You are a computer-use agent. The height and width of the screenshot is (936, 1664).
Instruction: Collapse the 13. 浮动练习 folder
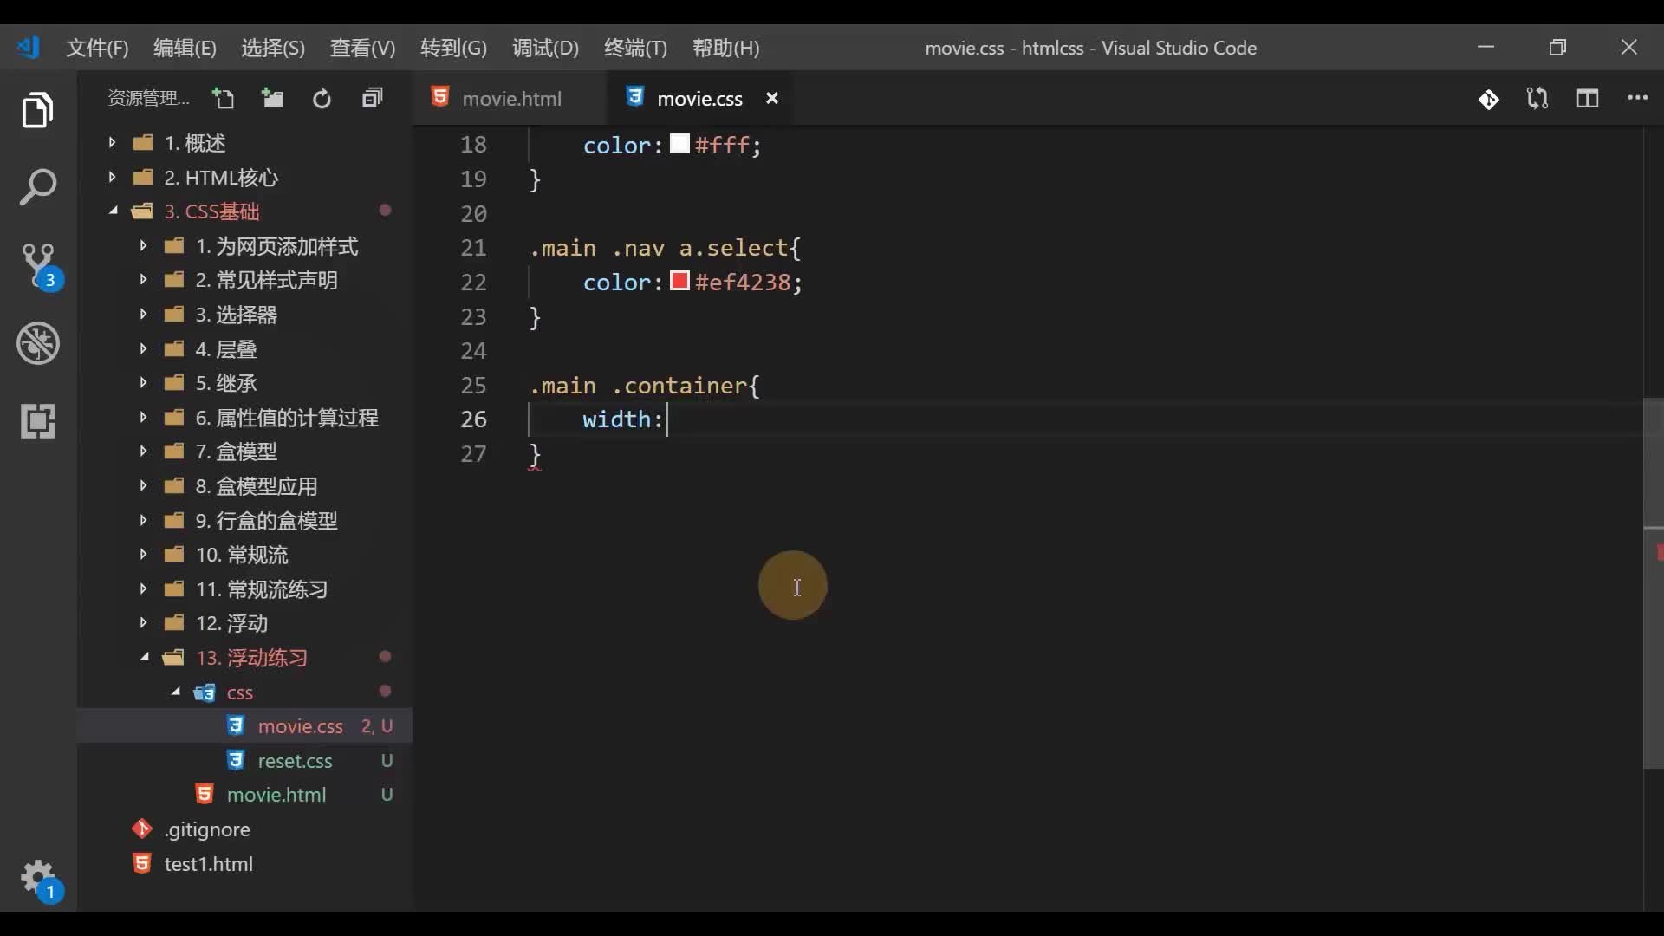[x=144, y=657]
